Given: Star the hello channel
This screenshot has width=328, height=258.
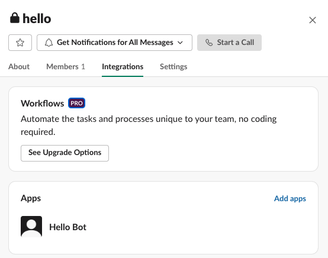Looking at the screenshot, I should pyautogui.click(x=20, y=43).
